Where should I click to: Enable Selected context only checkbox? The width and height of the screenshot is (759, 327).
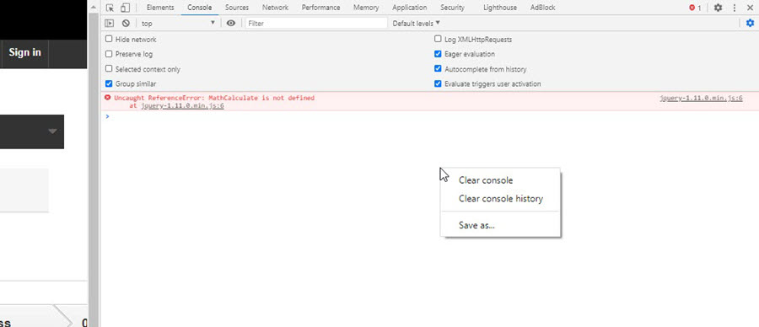point(109,69)
